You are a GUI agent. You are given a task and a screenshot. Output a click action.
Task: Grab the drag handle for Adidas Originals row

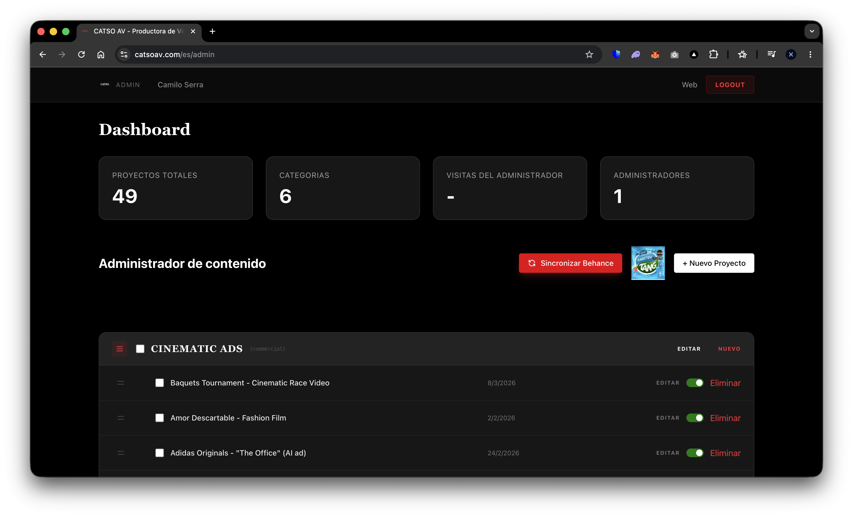(x=121, y=453)
